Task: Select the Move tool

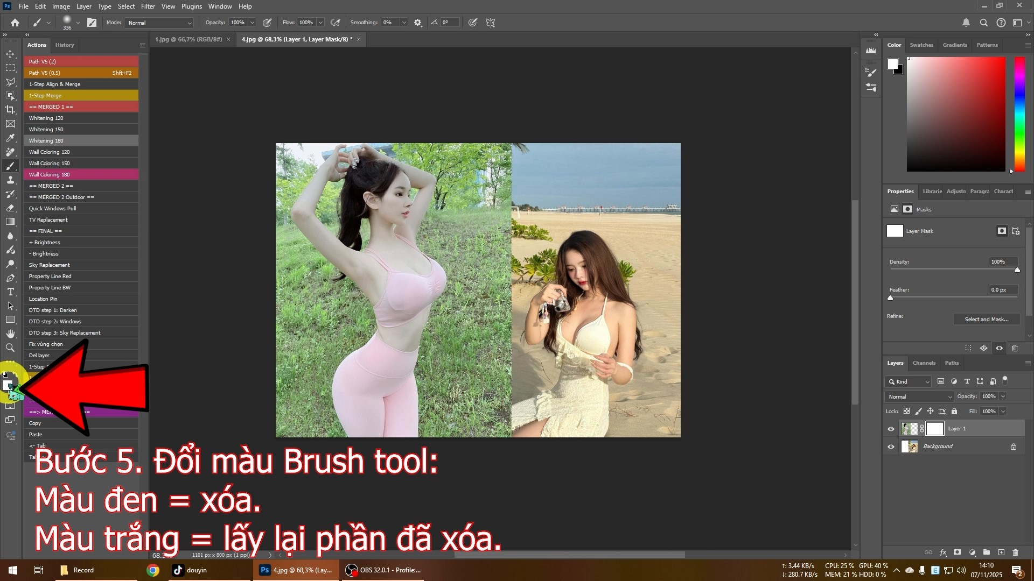Action: tap(10, 54)
